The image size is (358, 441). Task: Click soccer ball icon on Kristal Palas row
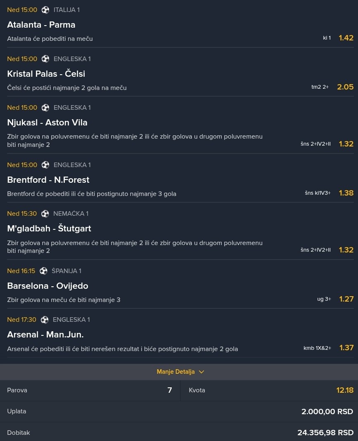[45, 59]
